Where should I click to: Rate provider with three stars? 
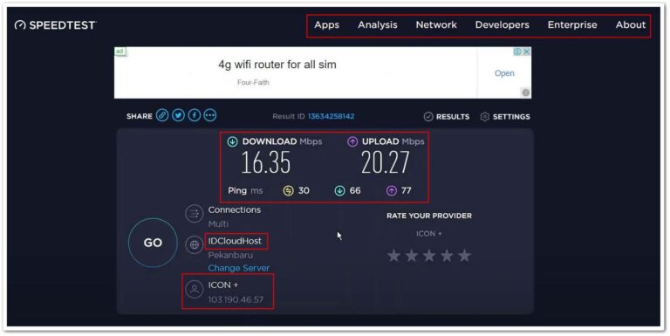coord(429,256)
